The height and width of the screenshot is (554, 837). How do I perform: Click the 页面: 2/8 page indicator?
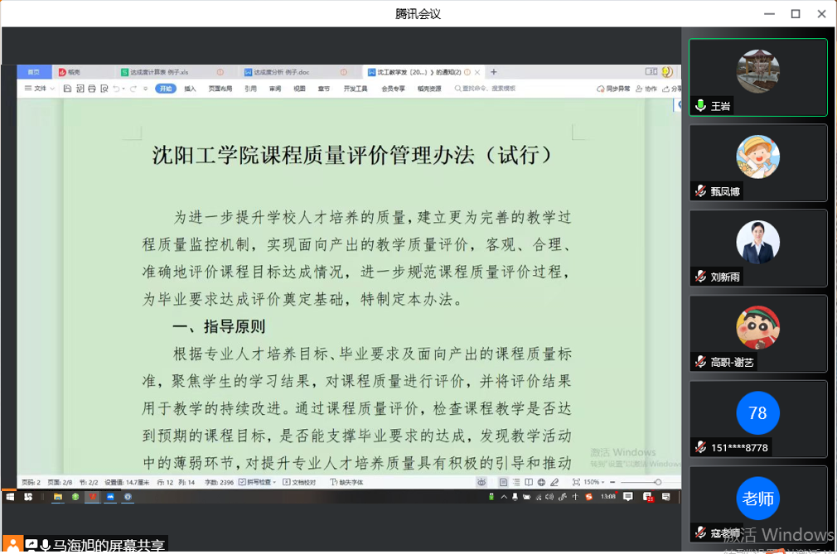pos(60,482)
